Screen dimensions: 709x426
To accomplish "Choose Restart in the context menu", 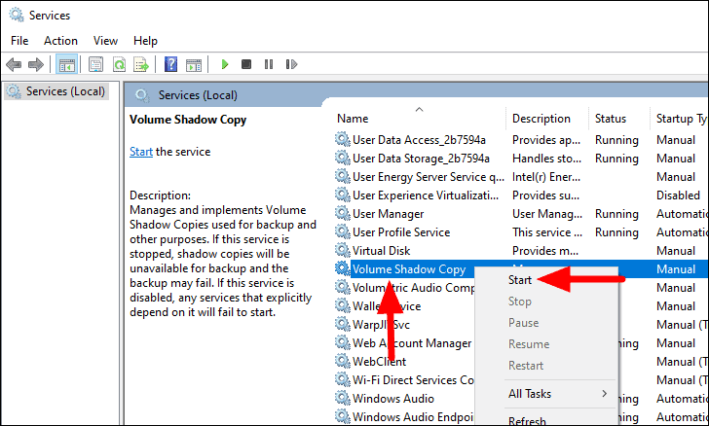I will tap(526, 365).
